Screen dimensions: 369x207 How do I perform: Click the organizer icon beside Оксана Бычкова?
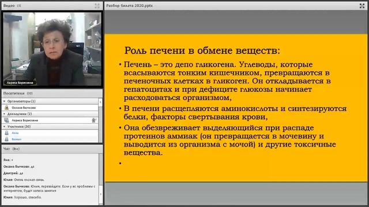click(x=6, y=108)
